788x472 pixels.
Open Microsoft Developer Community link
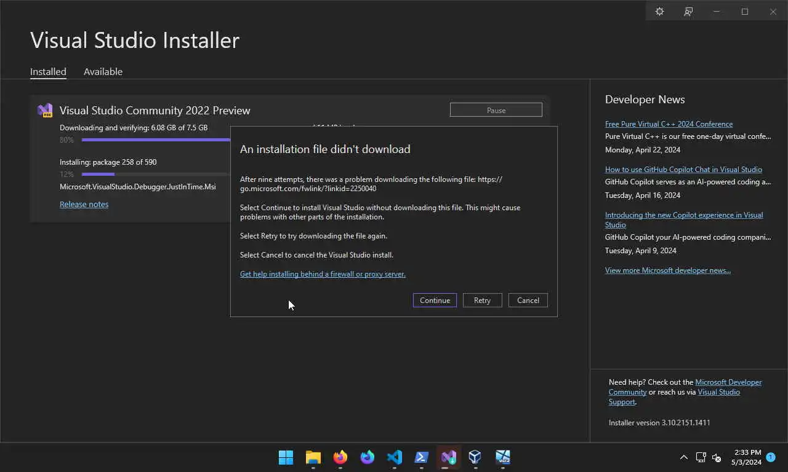685,387
